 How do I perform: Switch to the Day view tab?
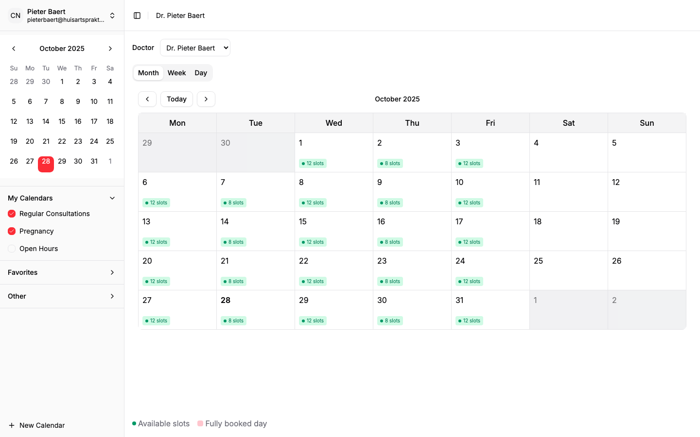(200, 73)
